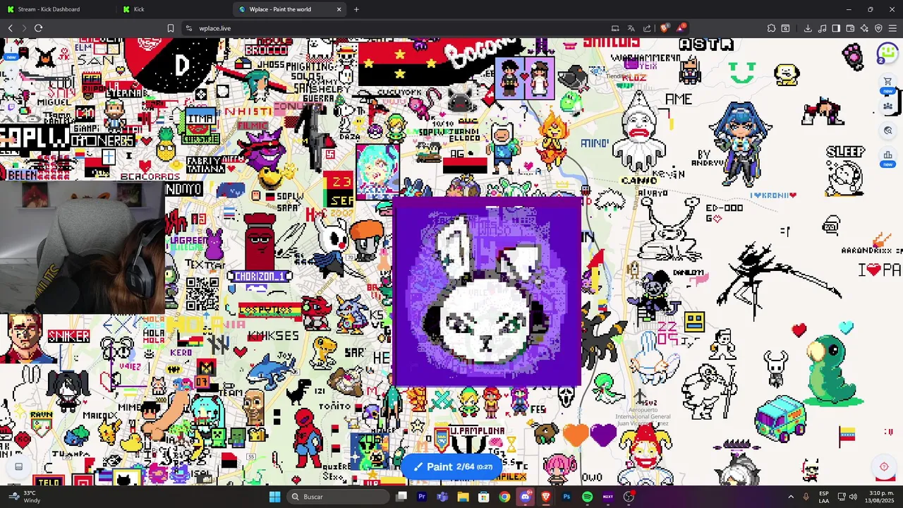This screenshot has height=508, width=903.
Task: Open the Brave VPN shield icon
Action: [878, 28]
